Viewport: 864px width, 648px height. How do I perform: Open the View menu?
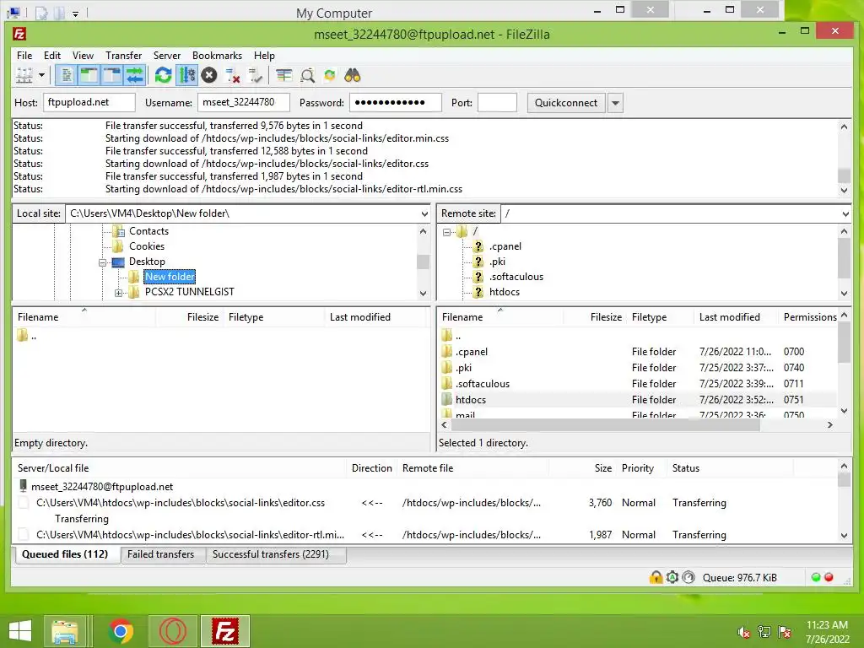[x=83, y=56]
